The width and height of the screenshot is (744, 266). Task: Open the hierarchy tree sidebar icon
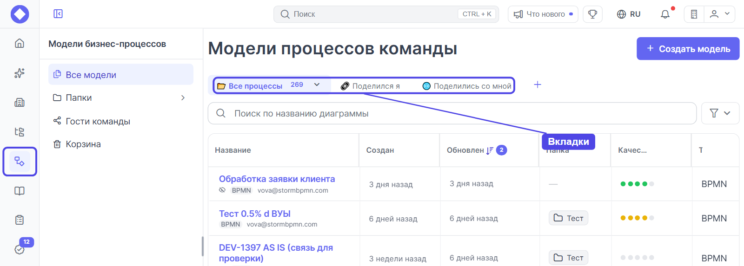[x=20, y=132]
